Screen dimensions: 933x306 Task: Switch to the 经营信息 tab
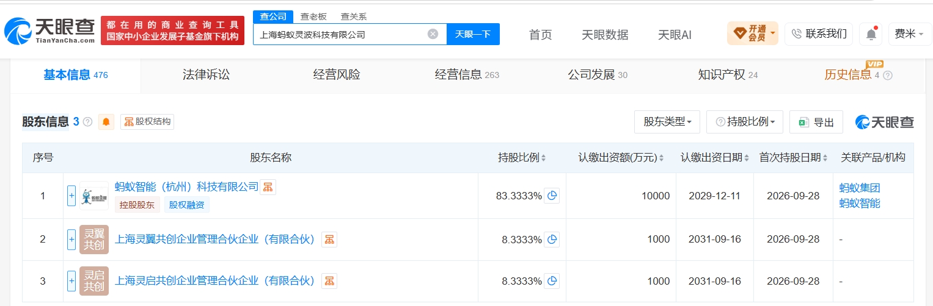467,75
